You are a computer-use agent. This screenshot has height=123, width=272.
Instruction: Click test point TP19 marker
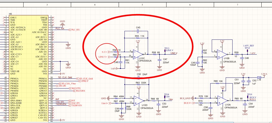[x=247, y=97]
